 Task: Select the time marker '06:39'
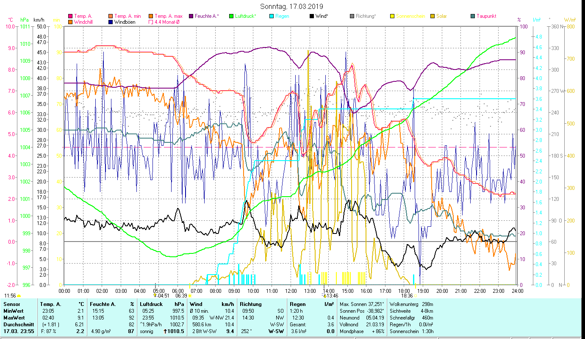click(181, 296)
